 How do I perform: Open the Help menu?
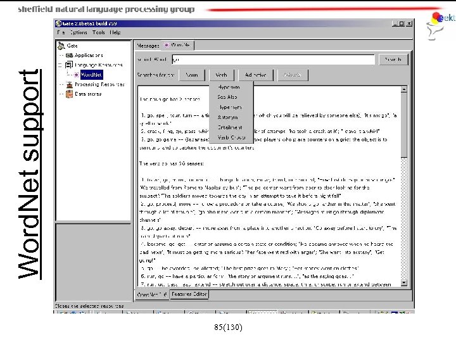coord(115,32)
